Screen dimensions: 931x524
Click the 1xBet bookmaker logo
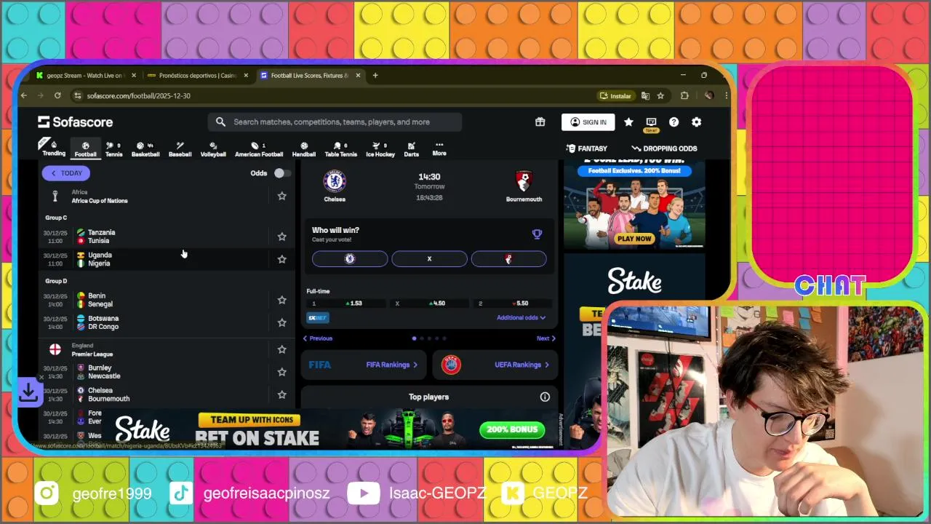pos(318,318)
